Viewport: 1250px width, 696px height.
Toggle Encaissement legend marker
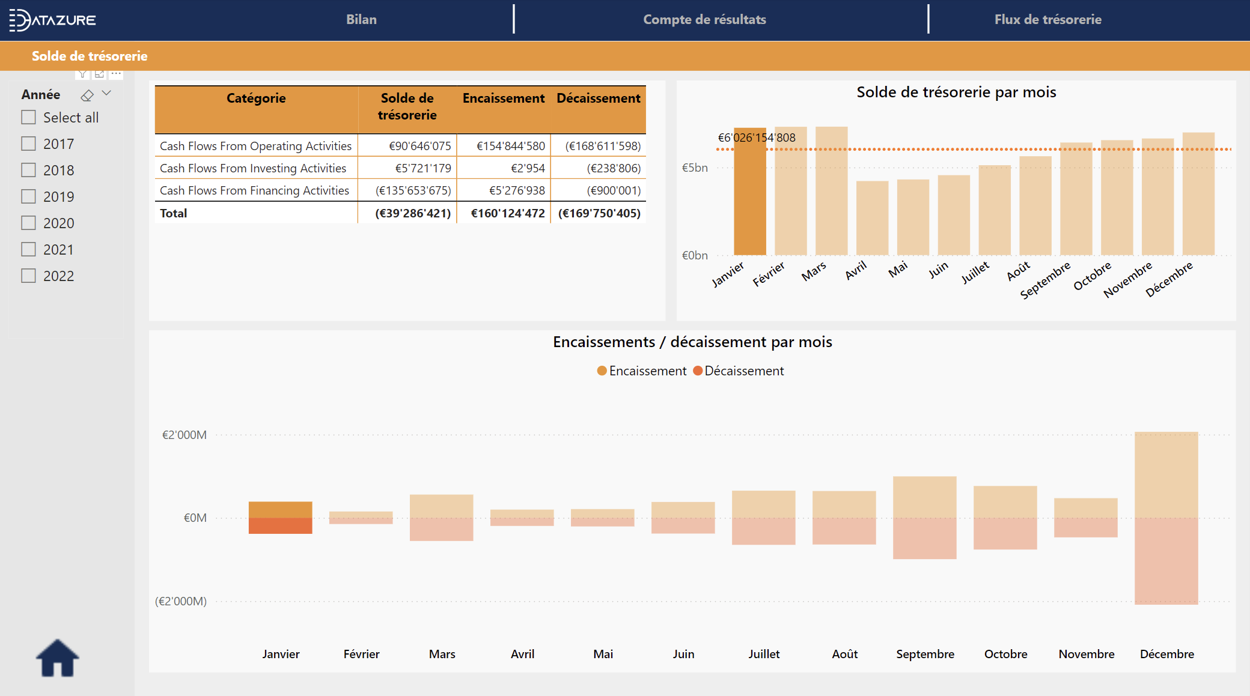tap(602, 371)
